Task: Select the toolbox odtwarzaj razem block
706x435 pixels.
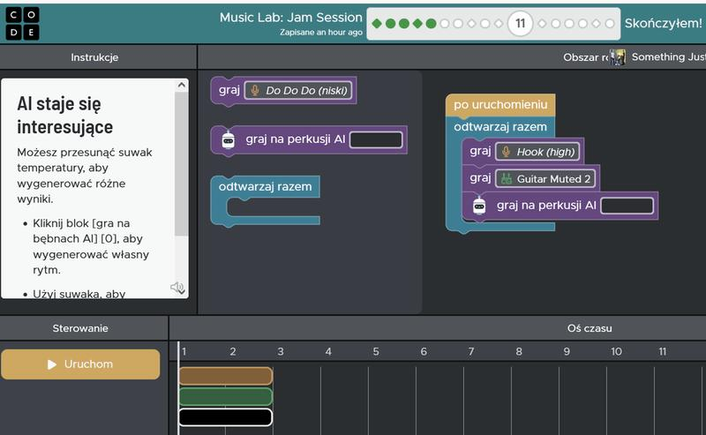Action: [x=266, y=186]
